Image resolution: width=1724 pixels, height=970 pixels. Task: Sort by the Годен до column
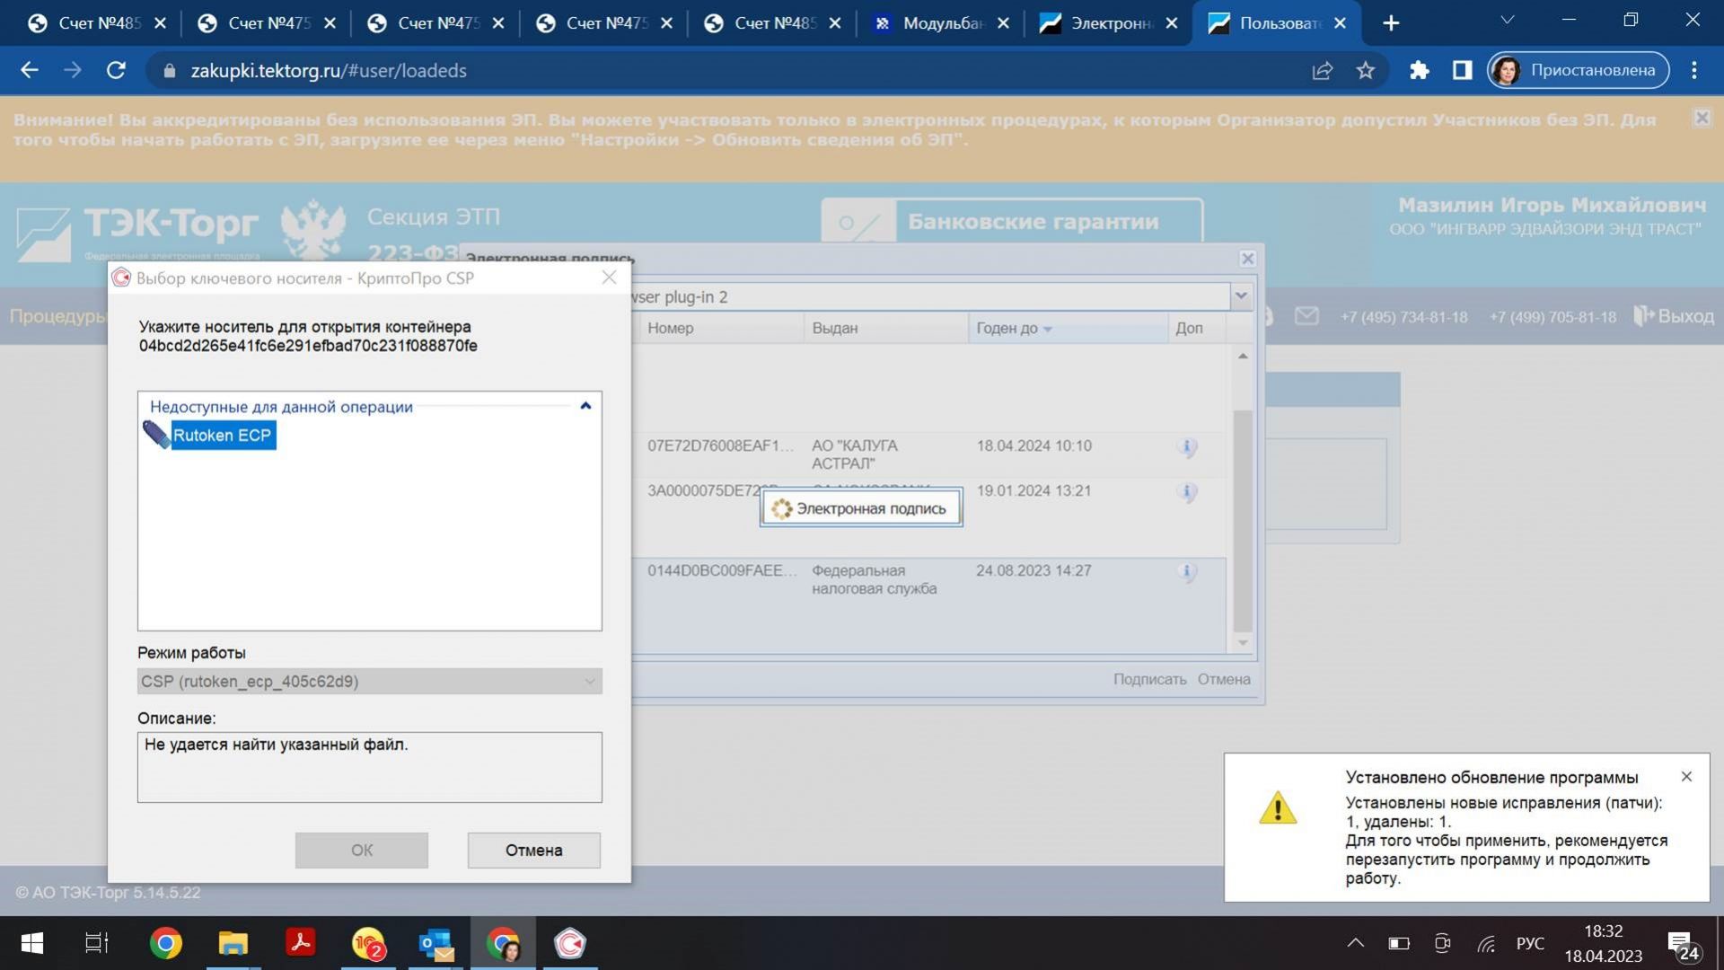(1068, 328)
